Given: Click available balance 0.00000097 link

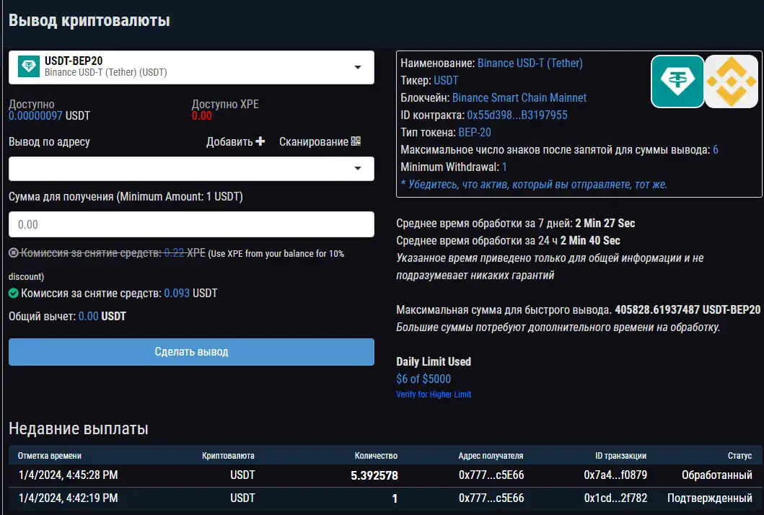Looking at the screenshot, I should 35,116.
